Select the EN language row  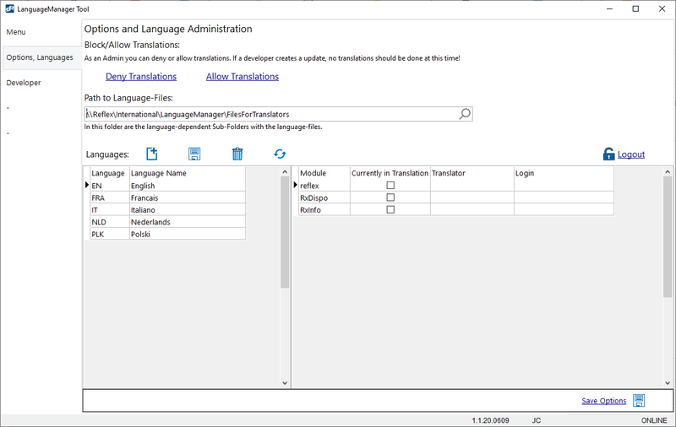tap(167, 186)
